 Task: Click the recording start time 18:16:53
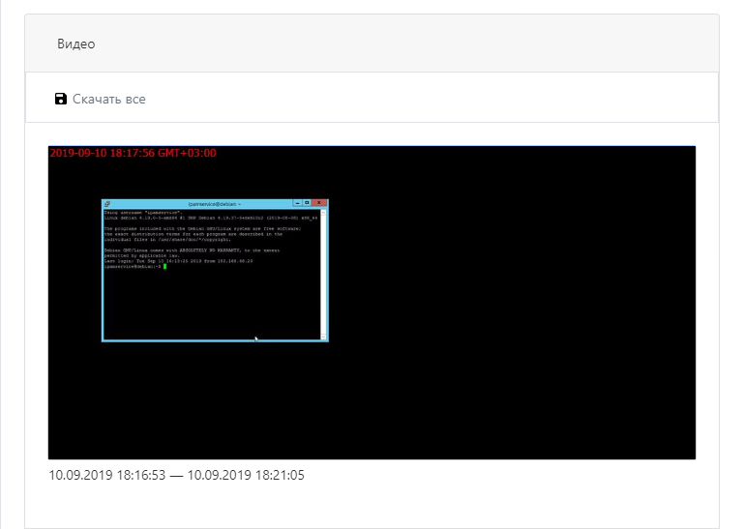pos(107,475)
